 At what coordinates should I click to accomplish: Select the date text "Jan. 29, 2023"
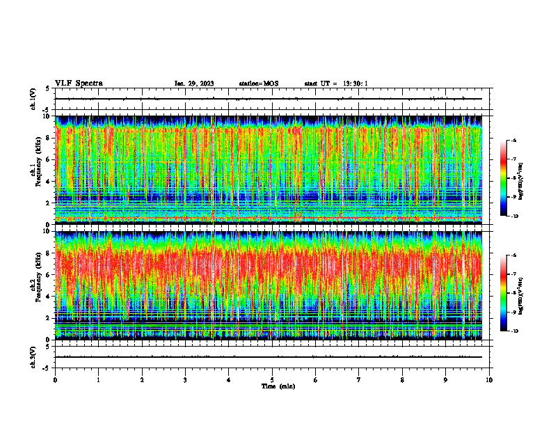pos(194,84)
